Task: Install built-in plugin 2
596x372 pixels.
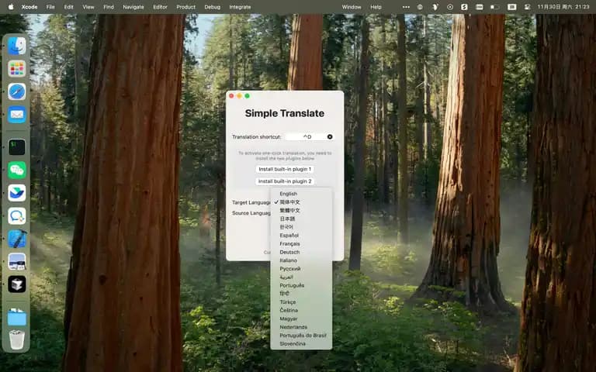Action: tap(285, 181)
